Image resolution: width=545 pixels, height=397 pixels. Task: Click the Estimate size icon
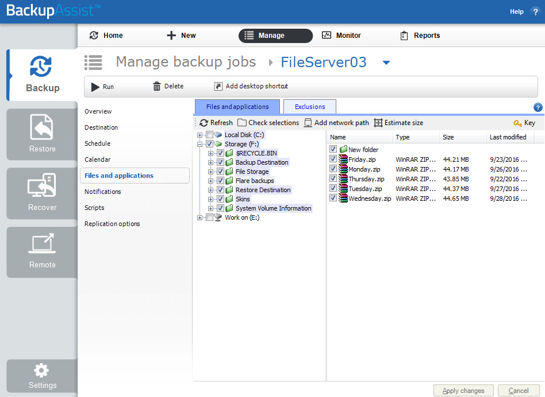(x=378, y=123)
